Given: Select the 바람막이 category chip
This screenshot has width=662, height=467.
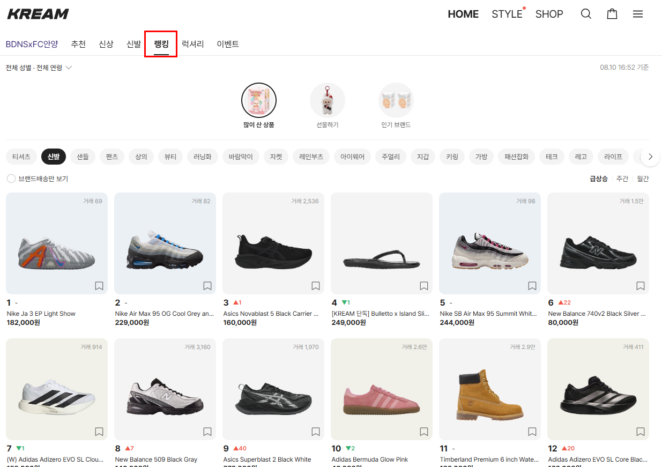Looking at the screenshot, I should point(241,157).
